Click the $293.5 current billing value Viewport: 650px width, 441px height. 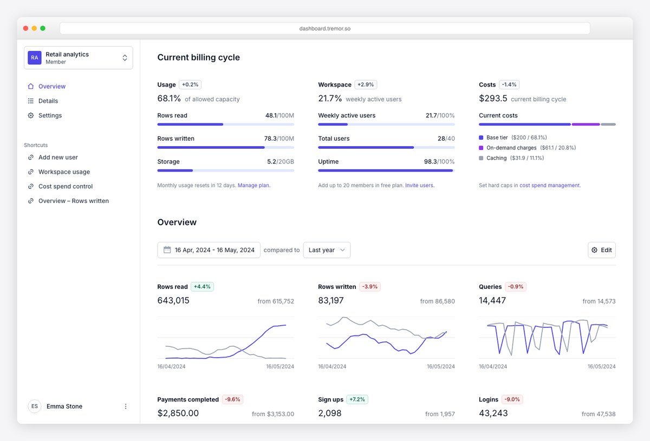point(493,98)
